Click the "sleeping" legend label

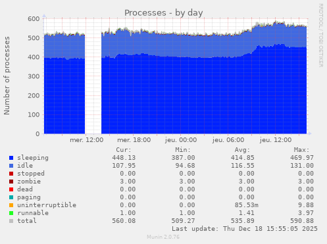tap(33, 158)
